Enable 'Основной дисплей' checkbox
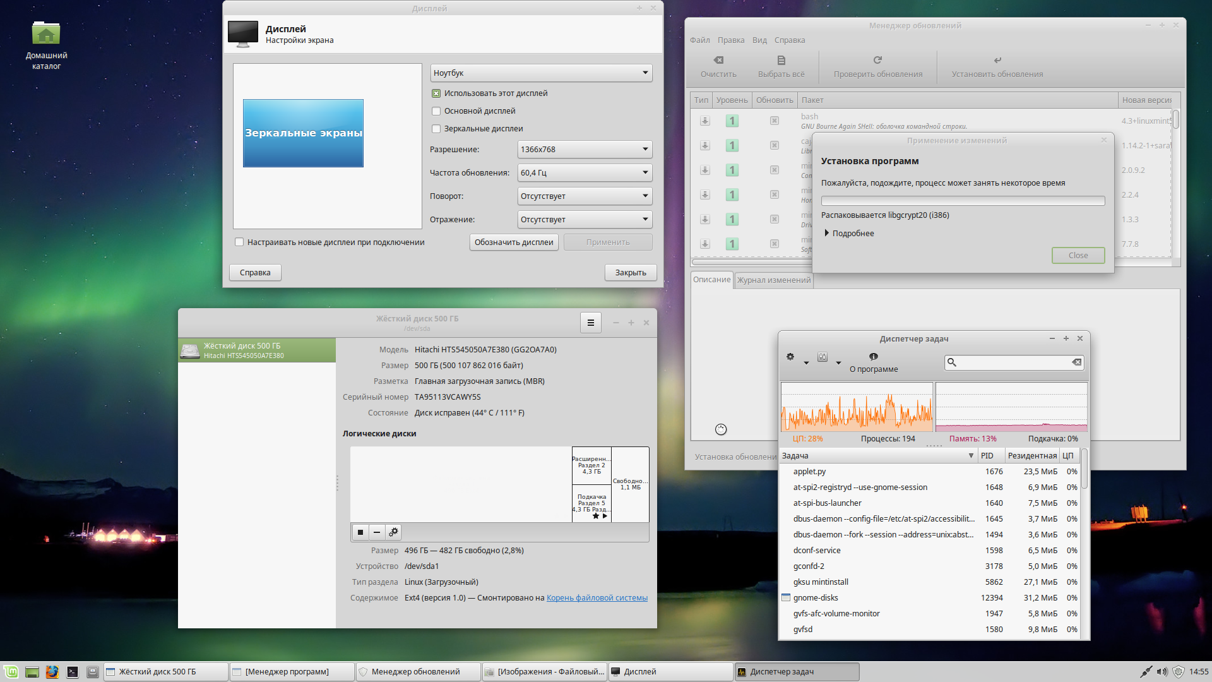The image size is (1212, 682). pyautogui.click(x=436, y=111)
